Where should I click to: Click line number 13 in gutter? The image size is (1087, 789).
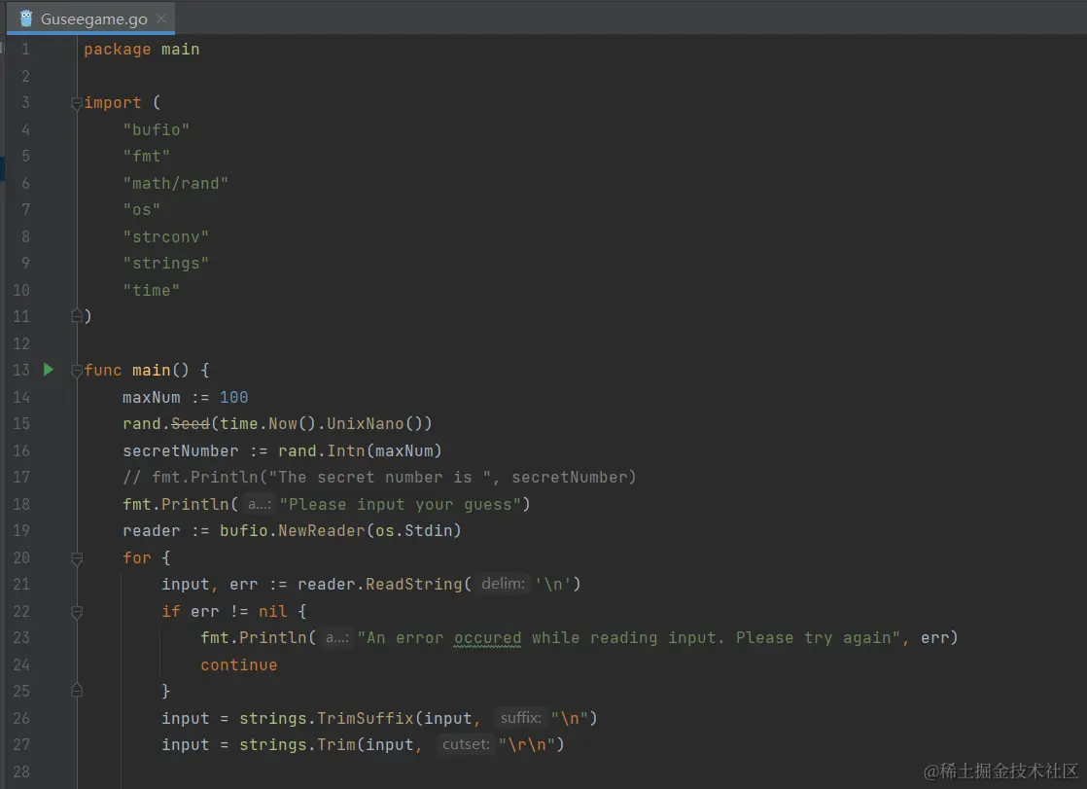[x=21, y=370]
